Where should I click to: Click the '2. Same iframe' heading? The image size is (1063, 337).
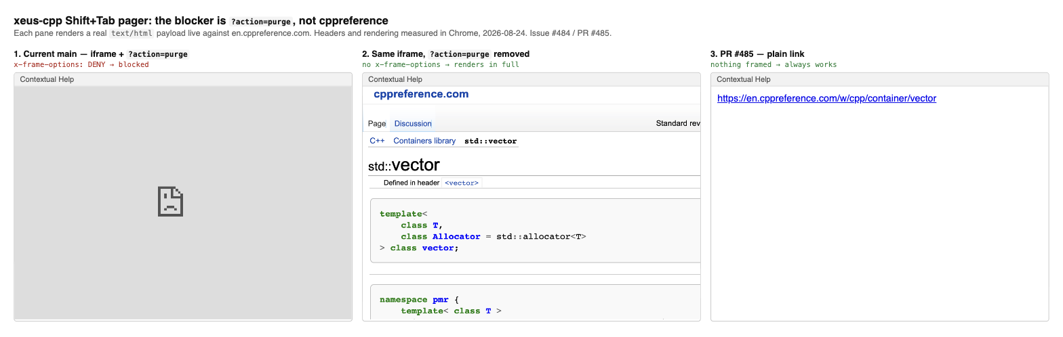tap(446, 53)
